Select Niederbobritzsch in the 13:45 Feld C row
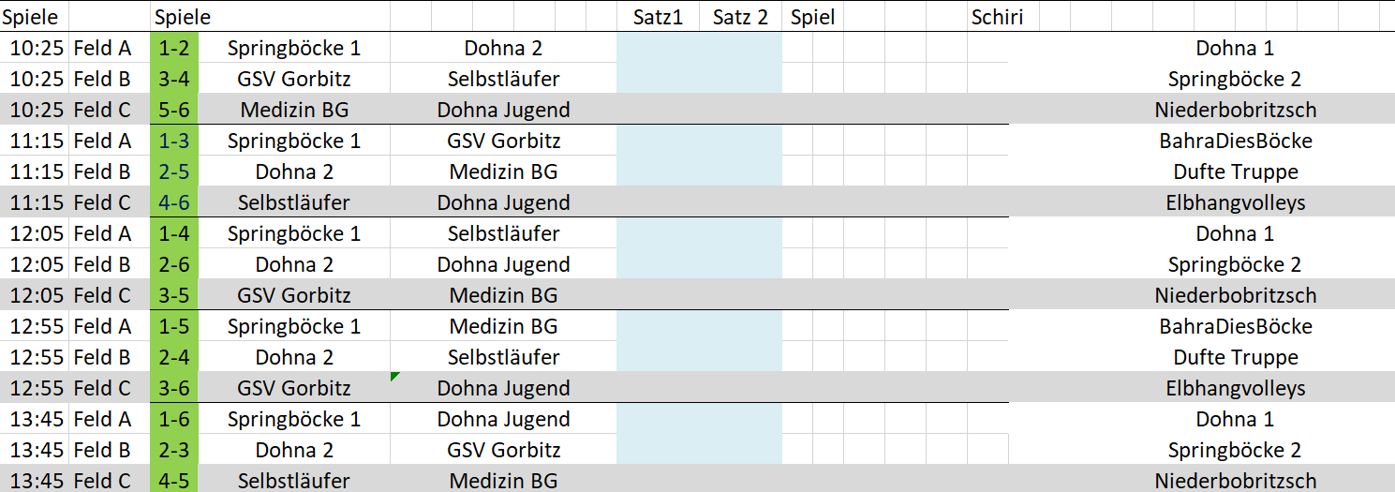Screen dimensions: 1395x492 1235,481
